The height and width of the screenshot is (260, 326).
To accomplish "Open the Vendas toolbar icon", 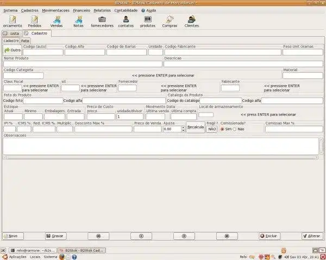I will [57, 22].
